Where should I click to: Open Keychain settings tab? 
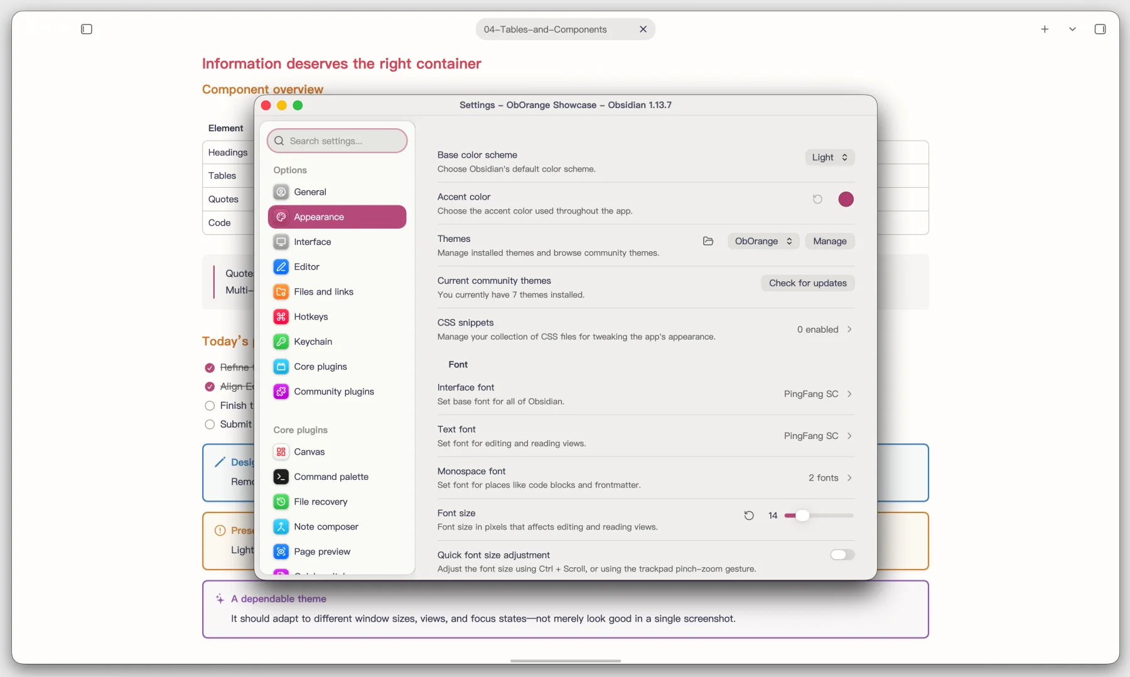pos(337,342)
